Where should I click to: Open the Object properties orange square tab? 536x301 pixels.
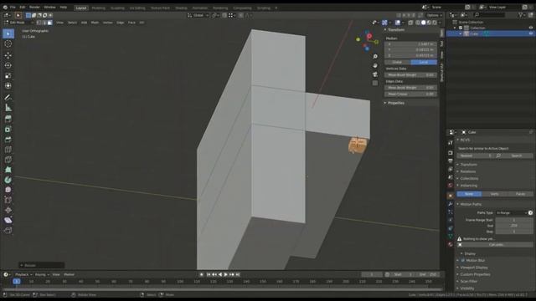tap(451, 196)
